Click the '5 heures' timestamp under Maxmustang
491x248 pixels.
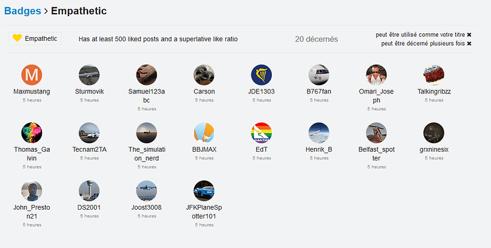click(x=32, y=100)
